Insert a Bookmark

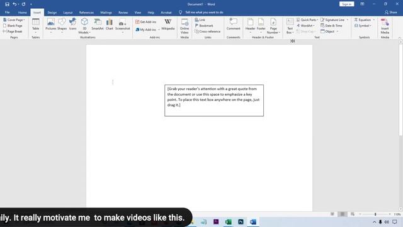coord(204,26)
